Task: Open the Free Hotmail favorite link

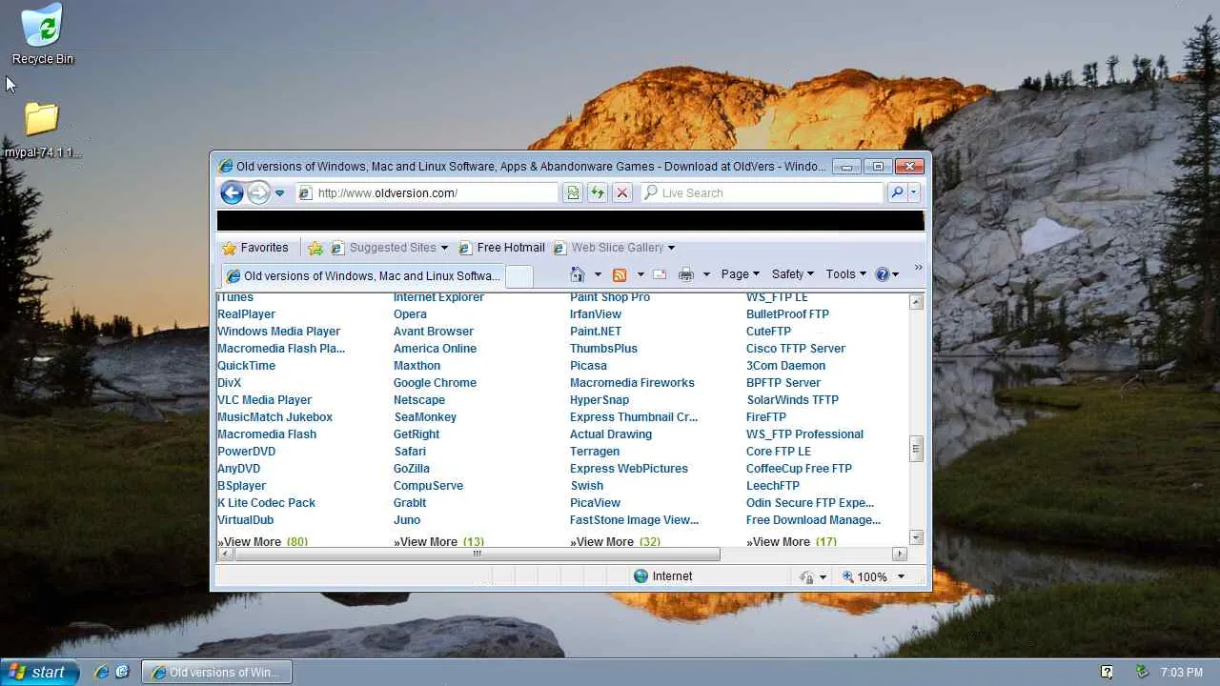Action: pyautogui.click(x=502, y=248)
